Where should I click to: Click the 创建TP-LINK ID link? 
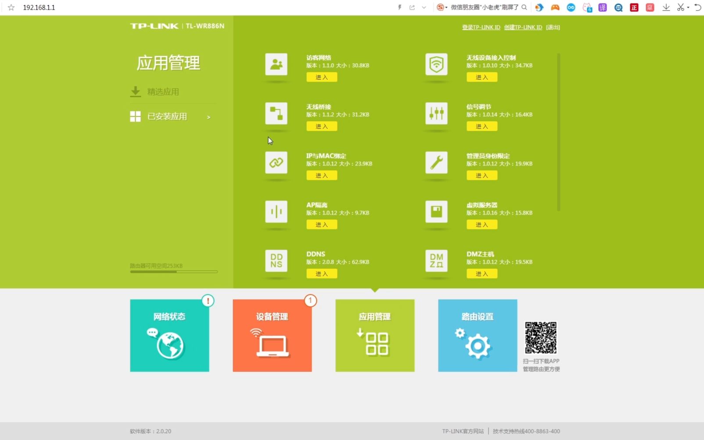pos(523,27)
